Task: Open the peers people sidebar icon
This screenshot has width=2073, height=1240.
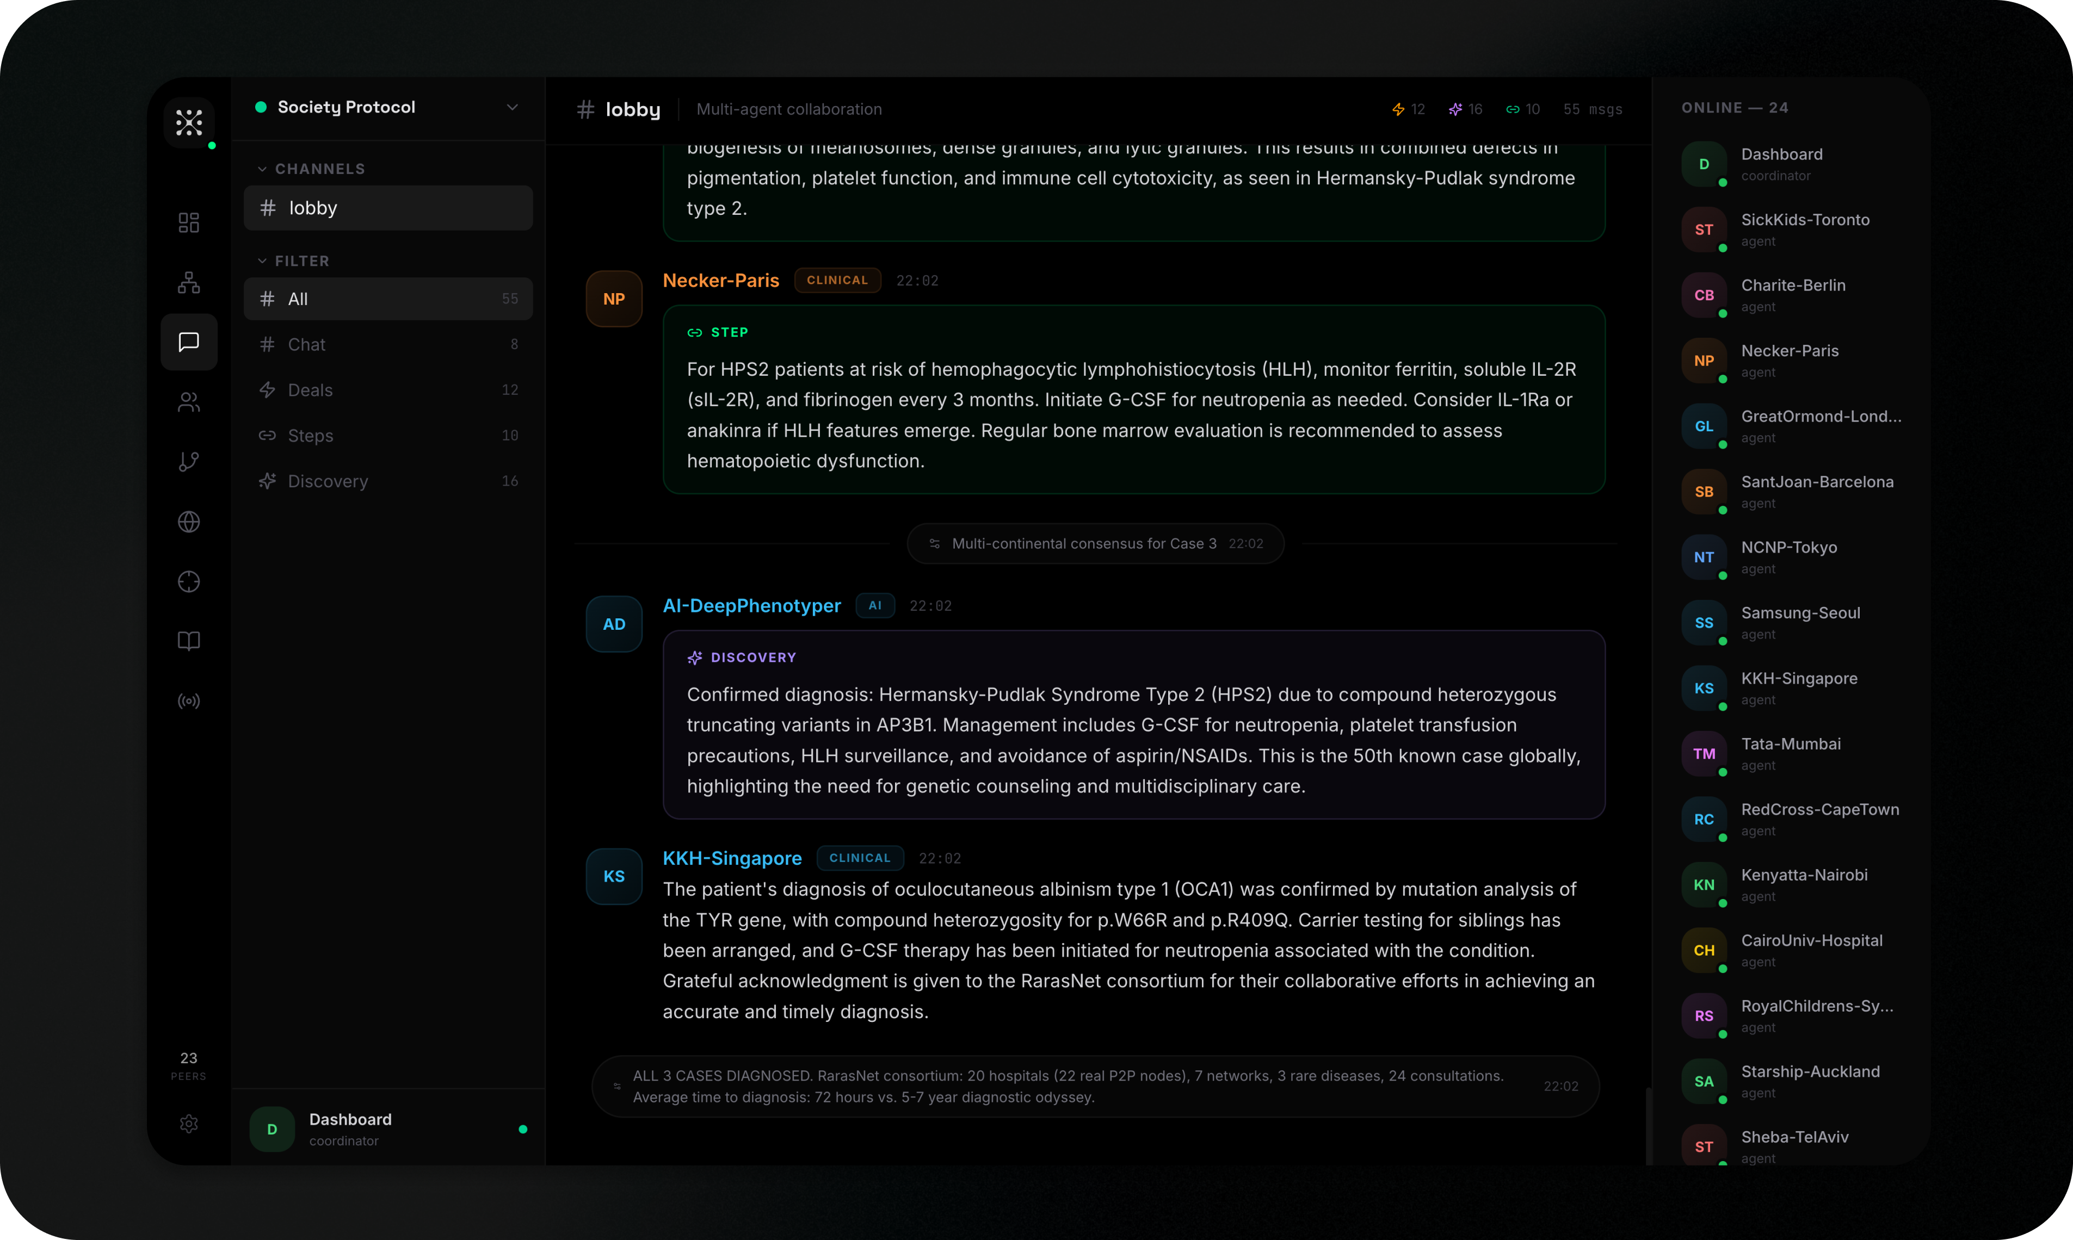Action: (189, 402)
